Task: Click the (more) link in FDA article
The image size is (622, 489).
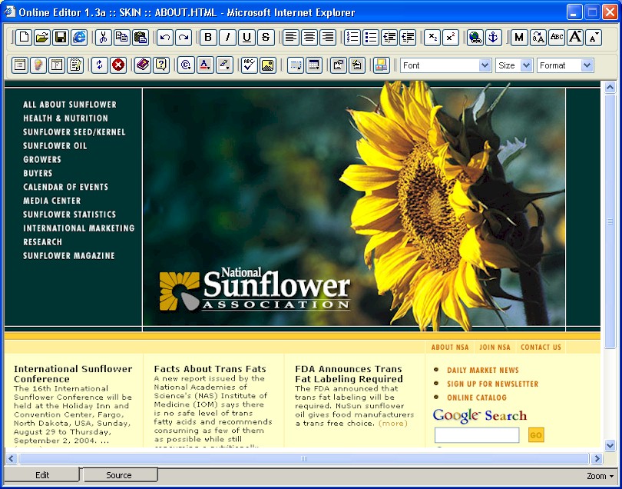Action: click(x=392, y=424)
